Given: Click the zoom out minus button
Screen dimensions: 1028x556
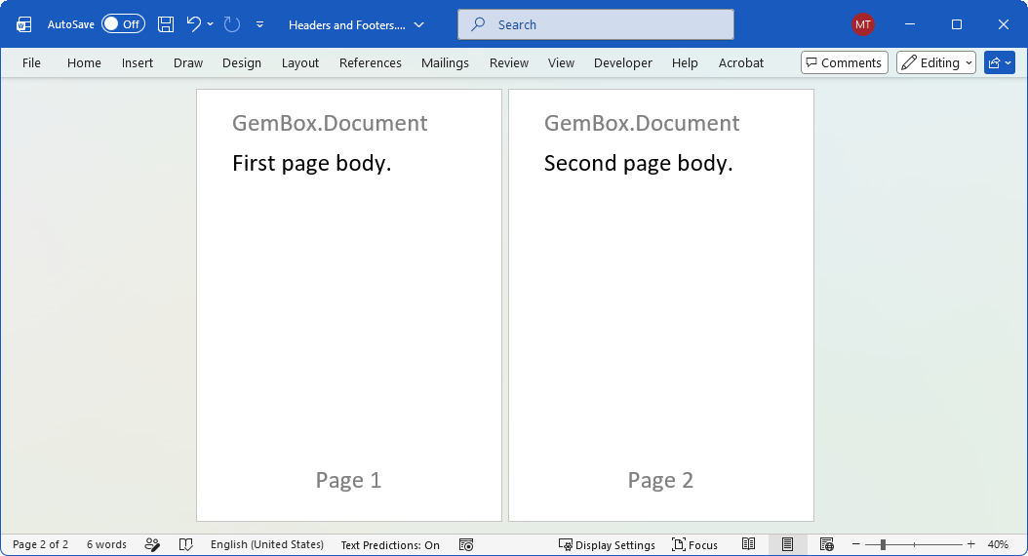Looking at the screenshot, I should tap(855, 545).
